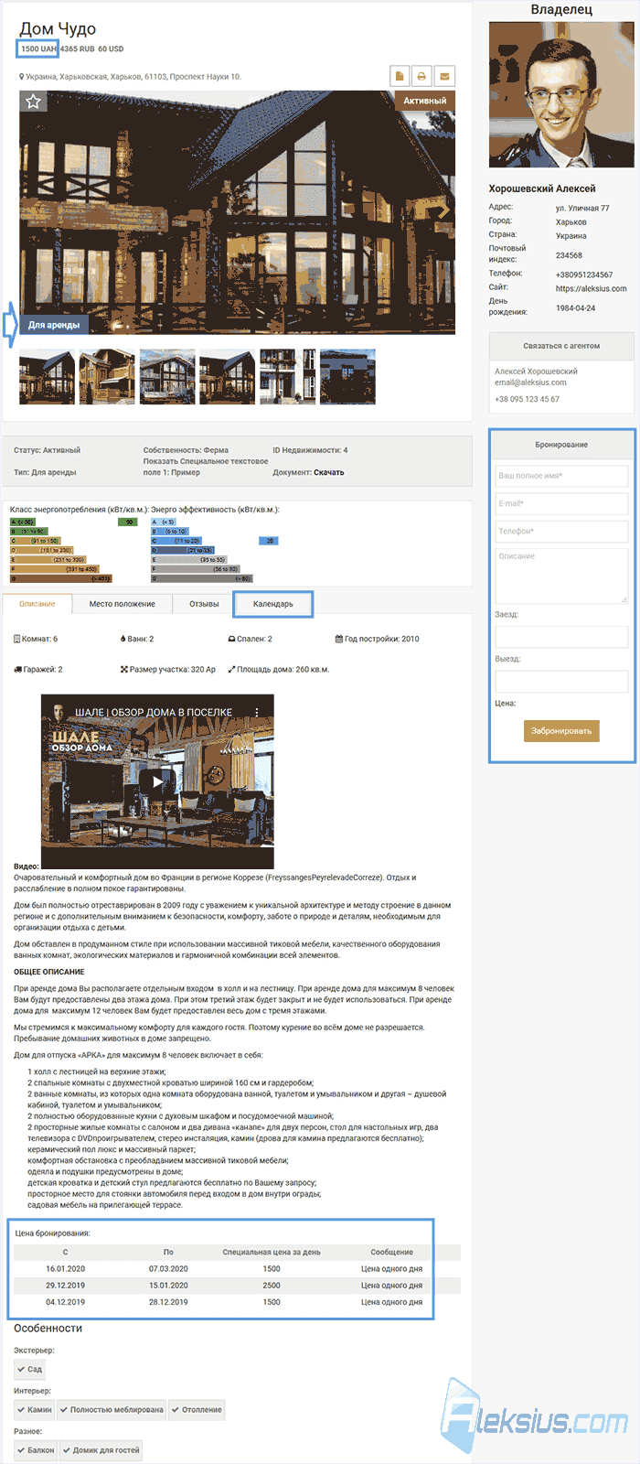Click the Связаться с агентом header
The image size is (640, 1464).
click(561, 346)
